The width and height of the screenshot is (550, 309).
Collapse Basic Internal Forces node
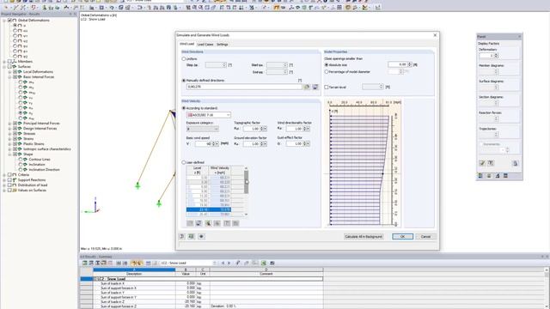(x=9, y=76)
